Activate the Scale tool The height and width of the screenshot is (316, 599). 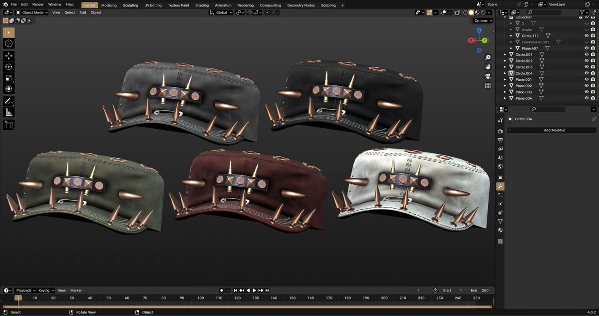(9, 78)
